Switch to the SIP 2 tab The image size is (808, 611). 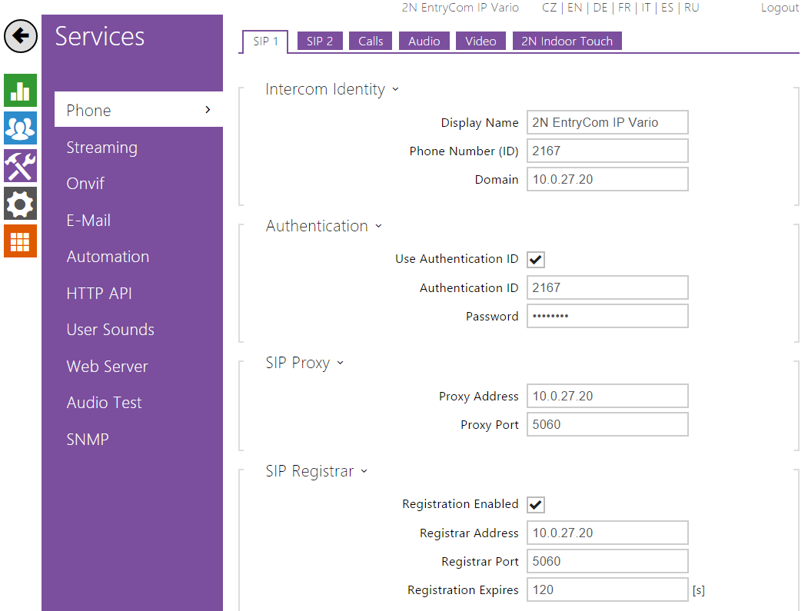[320, 42]
